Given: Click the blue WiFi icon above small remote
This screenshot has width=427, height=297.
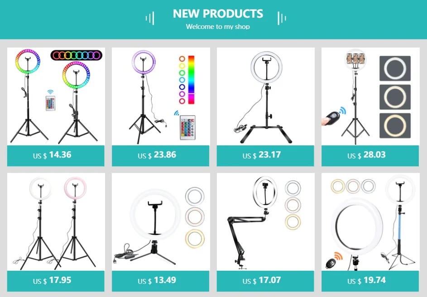Looking at the screenshot, I should (50, 92).
